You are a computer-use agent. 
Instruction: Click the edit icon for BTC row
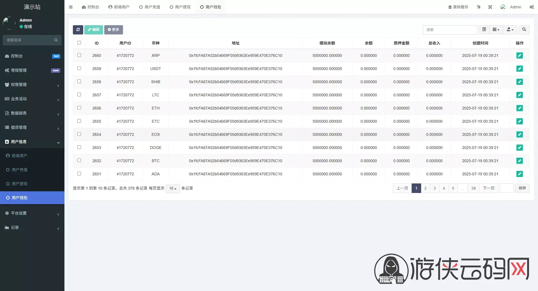click(520, 161)
